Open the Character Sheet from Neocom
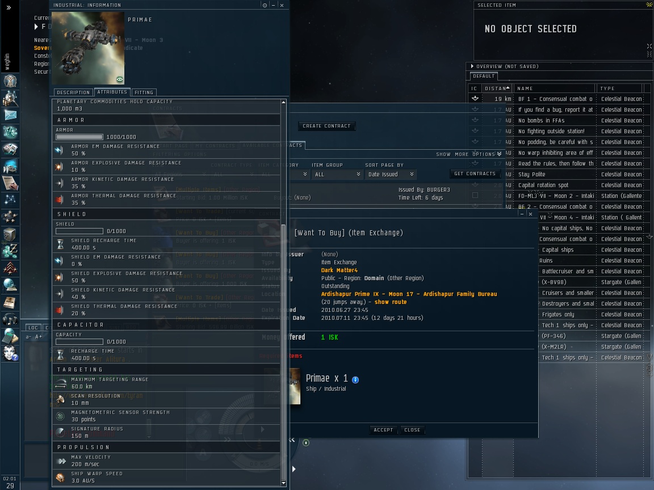Screen dimensions: 654x490 click(10, 81)
